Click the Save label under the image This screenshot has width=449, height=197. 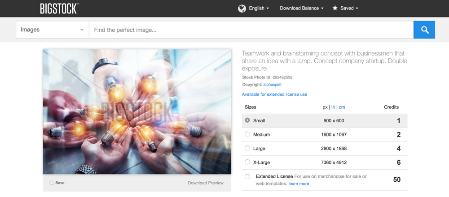pyautogui.click(x=60, y=183)
